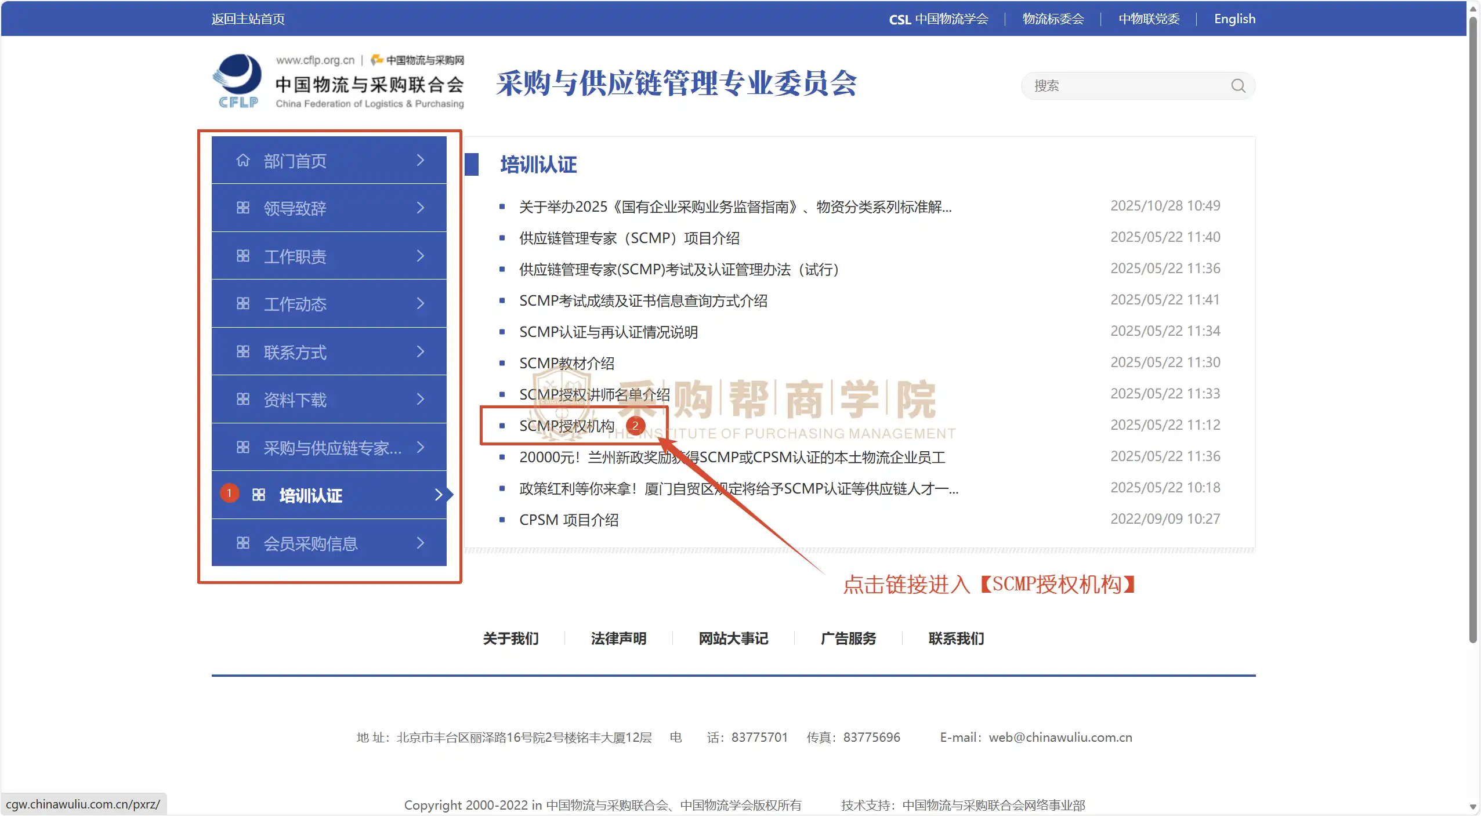This screenshot has width=1481, height=816.
Task: Click the grid icon beside 工作职责
Action: click(x=243, y=256)
